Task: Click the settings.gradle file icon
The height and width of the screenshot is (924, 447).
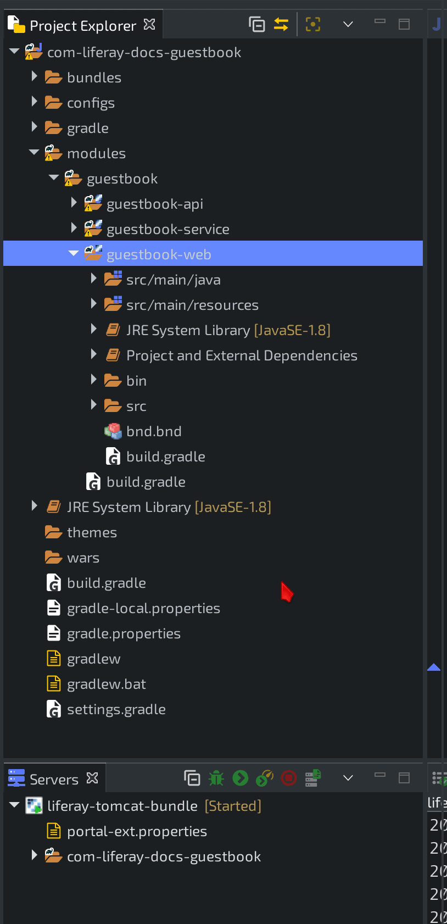Action: coord(54,709)
